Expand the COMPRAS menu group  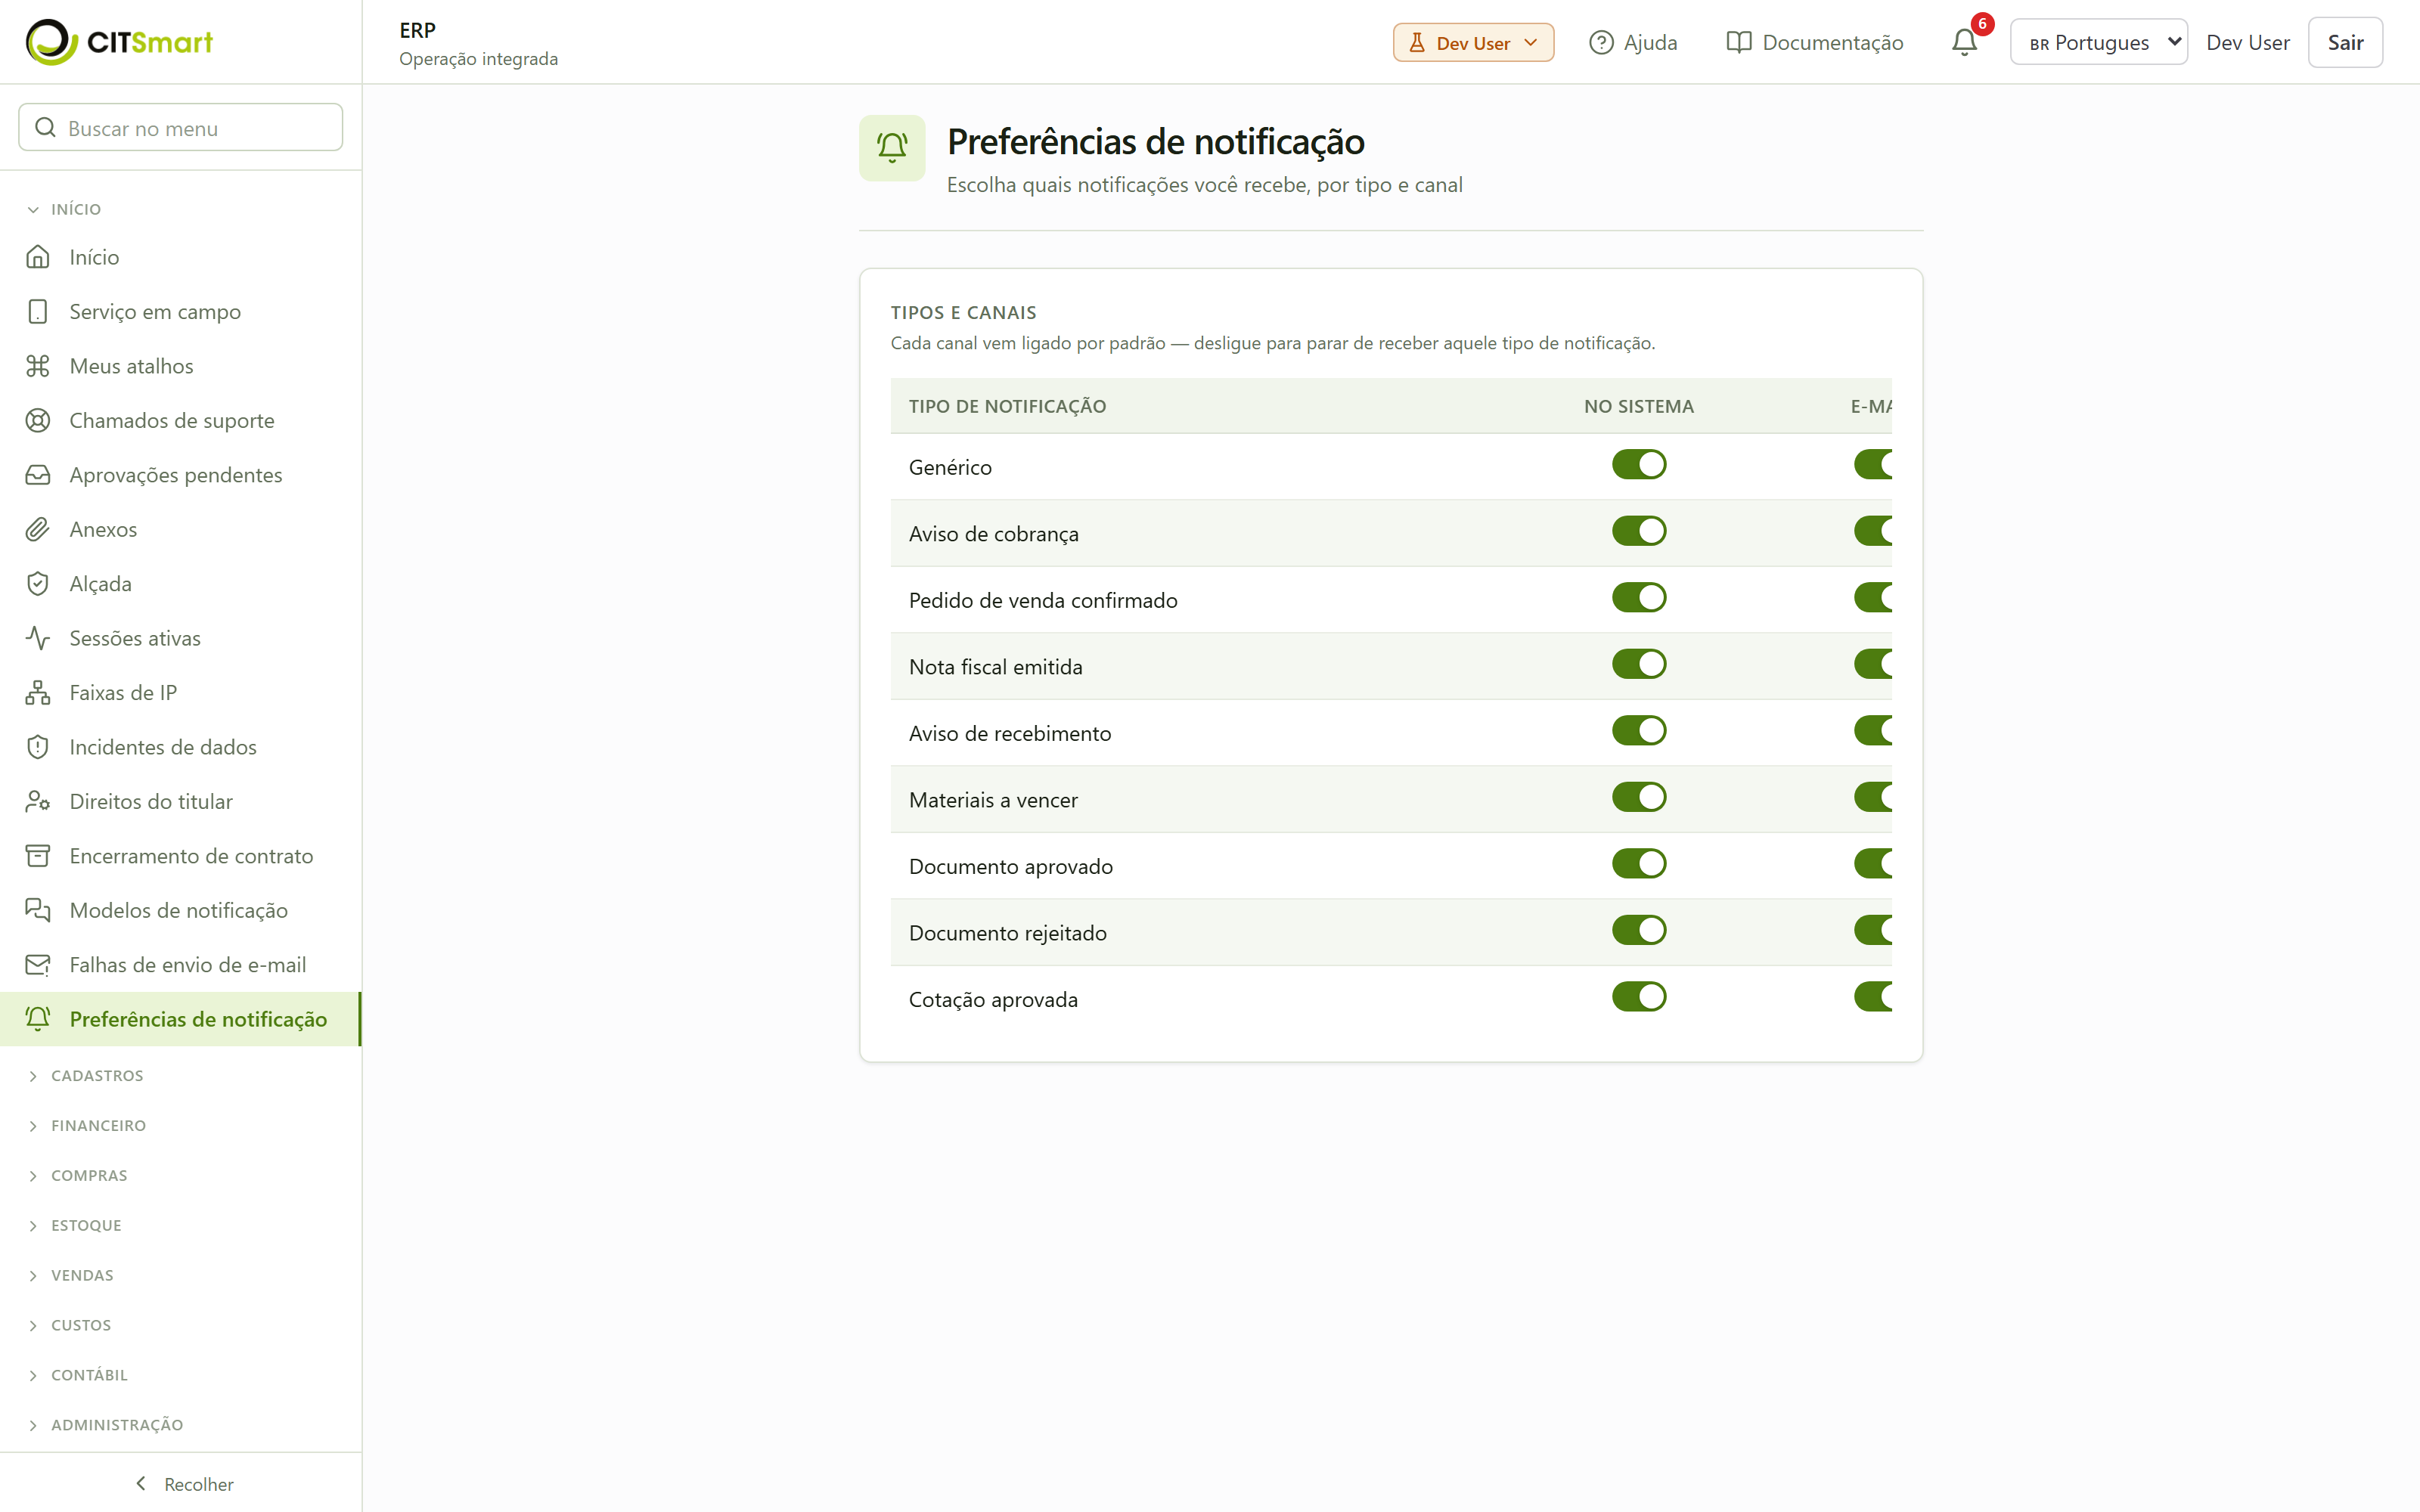tap(78, 1176)
